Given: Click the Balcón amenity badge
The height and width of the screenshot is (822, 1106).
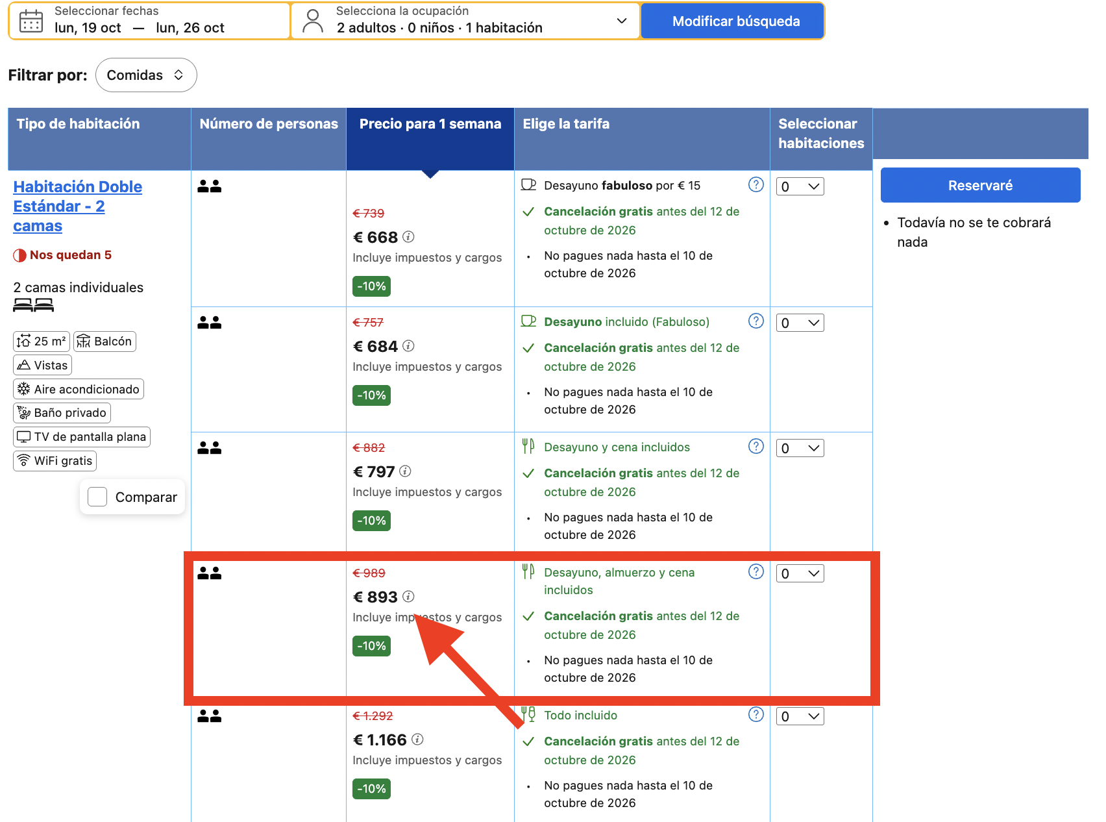Looking at the screenshot, I should (x=104, y=342).
